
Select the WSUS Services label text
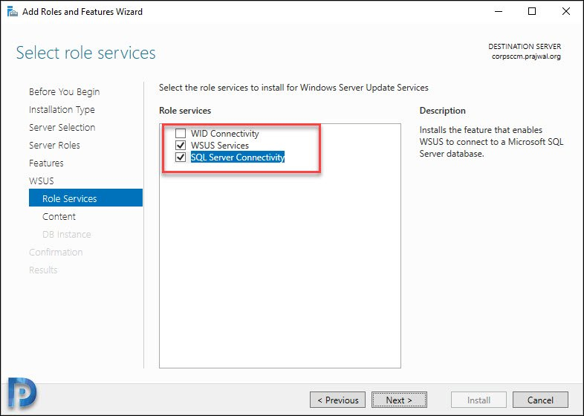[x=220, y=146]
